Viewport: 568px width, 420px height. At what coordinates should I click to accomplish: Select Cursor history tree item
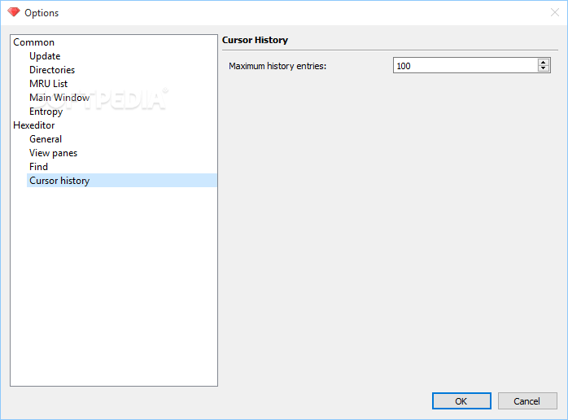click(122, 181)
